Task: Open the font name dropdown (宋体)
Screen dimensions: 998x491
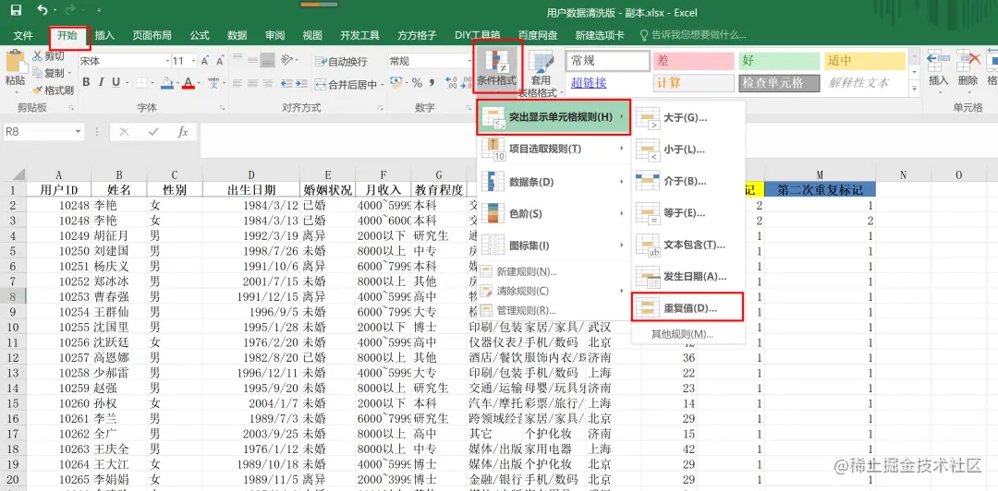Action: [165, 61]
